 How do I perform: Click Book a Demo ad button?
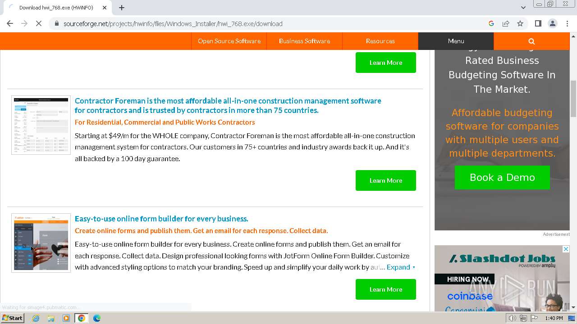[502, 177]
